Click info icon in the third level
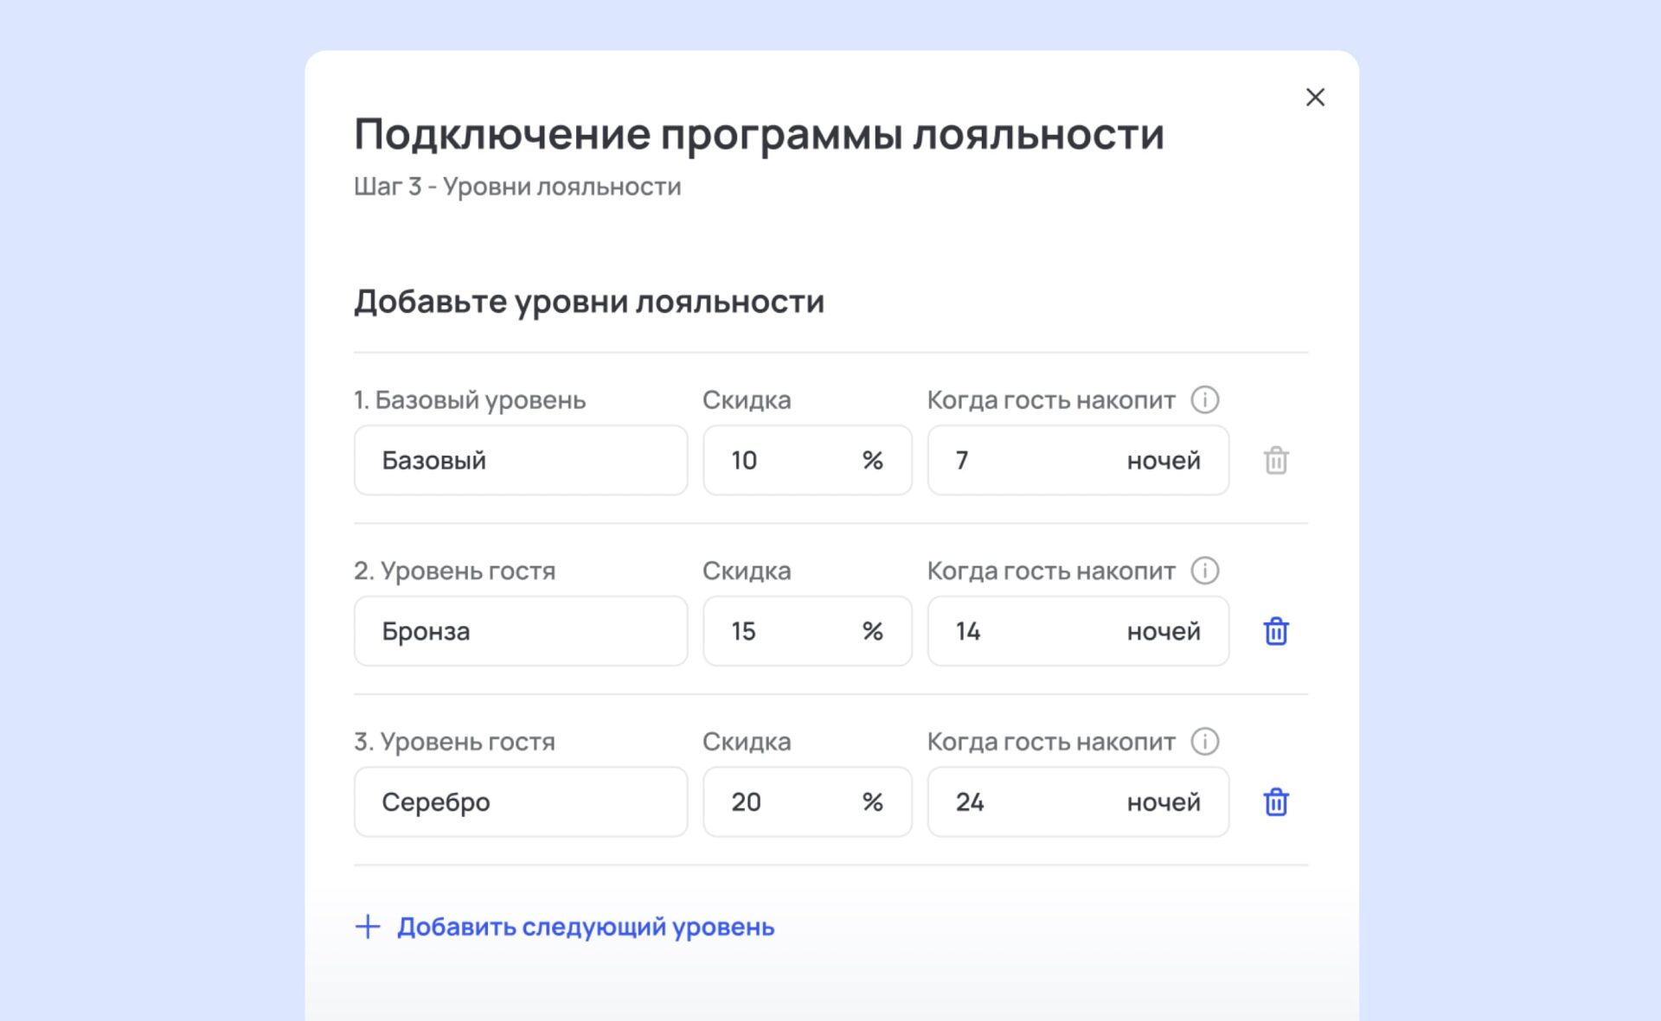The height and width of the screenshot is (1021, 1661). pyautogui.click(x=1204, y=741)
